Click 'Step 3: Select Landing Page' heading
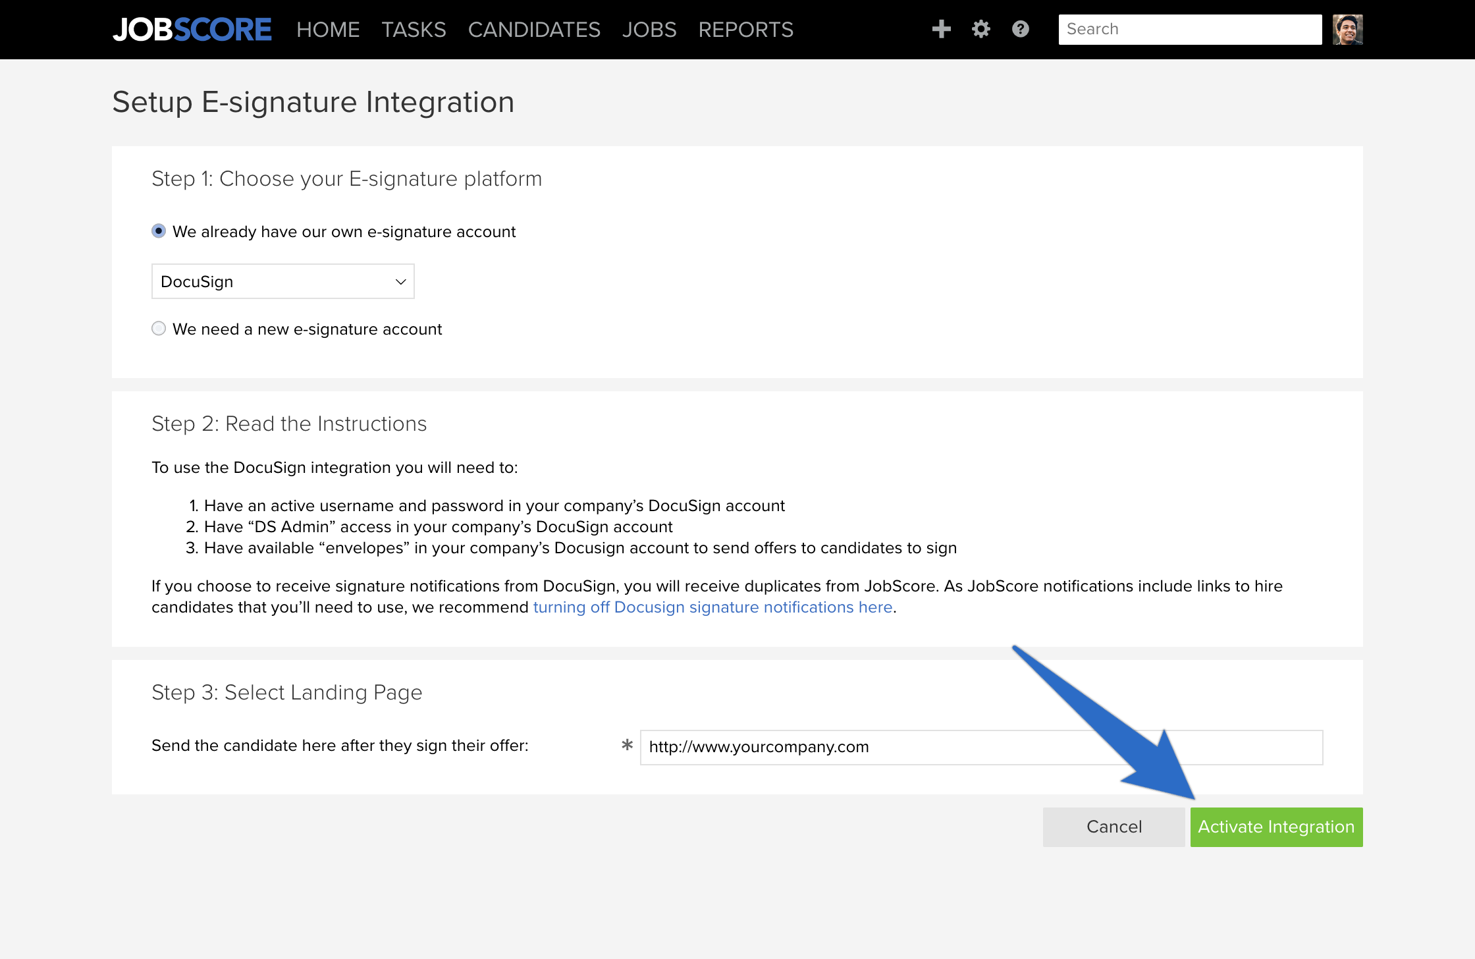This screenshot has height=959, width=1475. 287,692
